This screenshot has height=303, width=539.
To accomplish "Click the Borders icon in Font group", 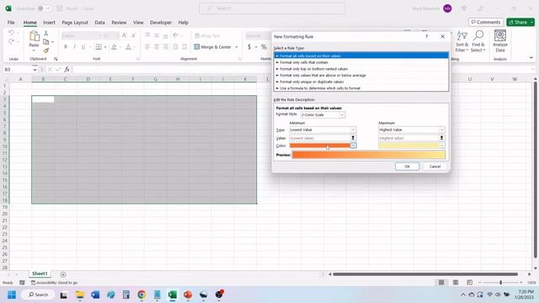I will pyautogui.click(x=99, y=47).
